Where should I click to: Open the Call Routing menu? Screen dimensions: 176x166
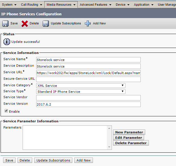click(x=31, y=5)
